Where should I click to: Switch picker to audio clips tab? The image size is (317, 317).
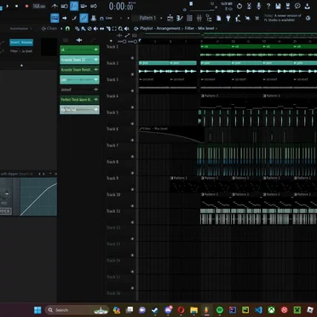point(79,40)
